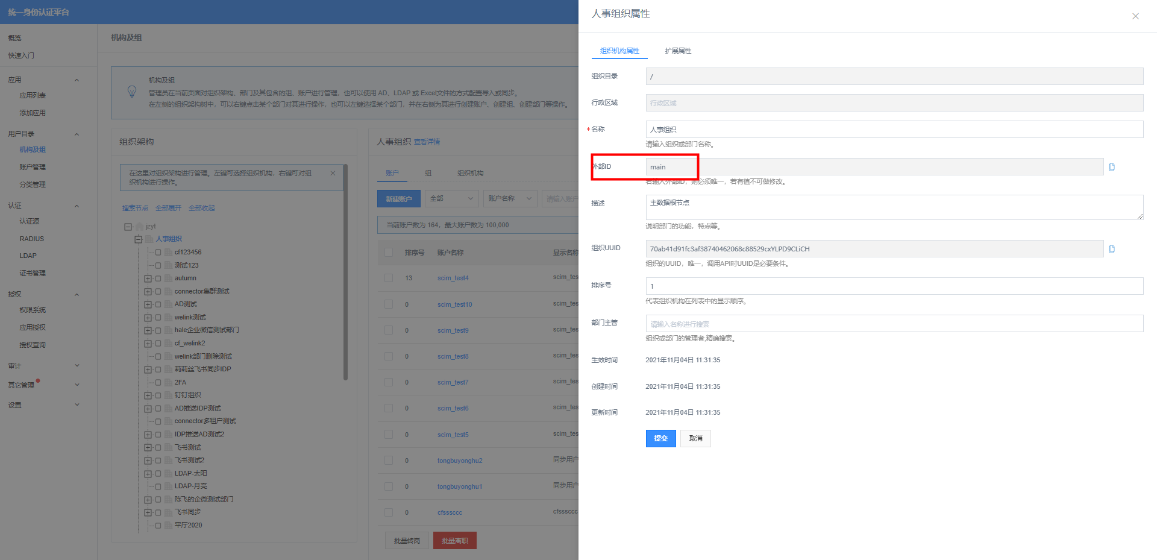1157x560 pixels.
Task: Click the building icon beside autumn
Action: 168,278
